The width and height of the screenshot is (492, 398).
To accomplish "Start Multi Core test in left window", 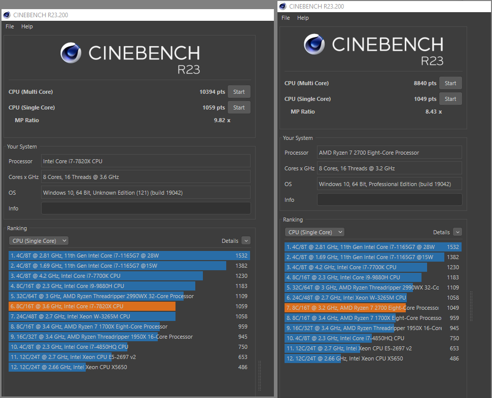I will [x=239, y=92].
